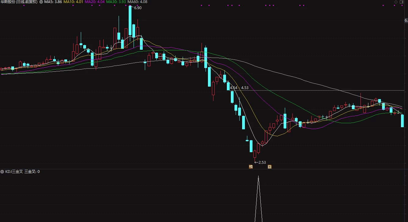The width and height of the screenshot is (408, 222).
Task: Click the 回 event marker below the chart
Action: [270, 167]
